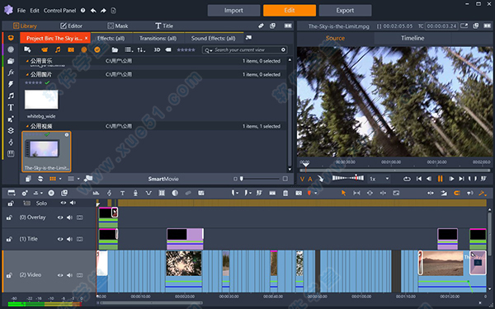Open the 1x playback speed dropdown
Screen dimensions: 495x309
[x=379, y=179]
